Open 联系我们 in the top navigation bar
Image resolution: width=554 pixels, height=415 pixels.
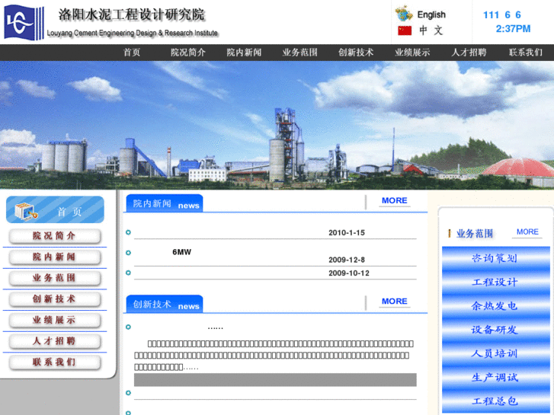[x=526, y=53]
